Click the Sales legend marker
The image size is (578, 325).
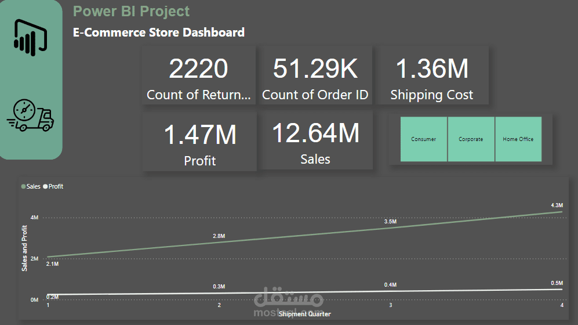[24, 187]
